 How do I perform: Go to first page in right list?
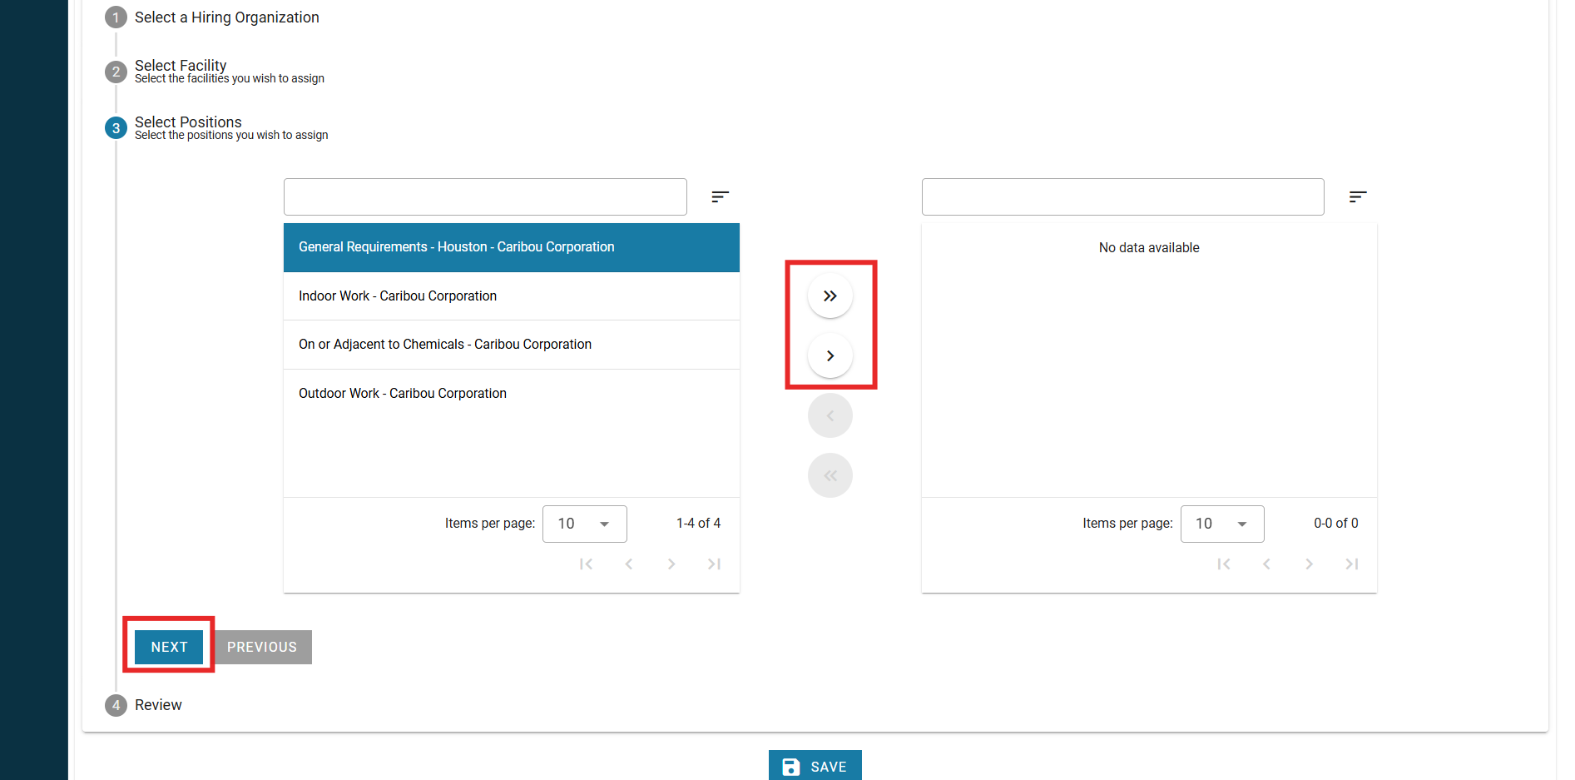[1223, 564]
